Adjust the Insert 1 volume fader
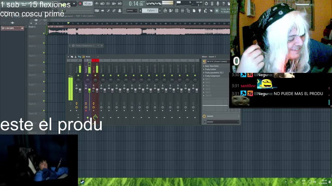This screenshot has height=186, width=332. (x=89, y=90)
